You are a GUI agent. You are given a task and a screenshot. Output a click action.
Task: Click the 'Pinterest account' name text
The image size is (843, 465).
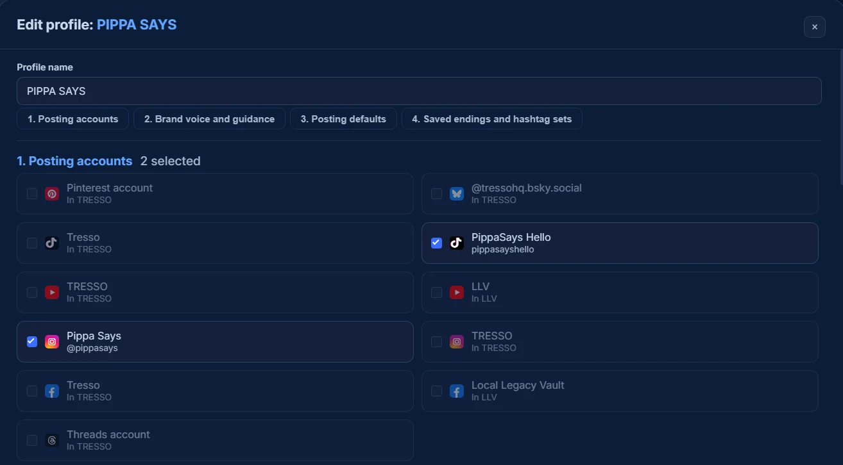(110, 188)
